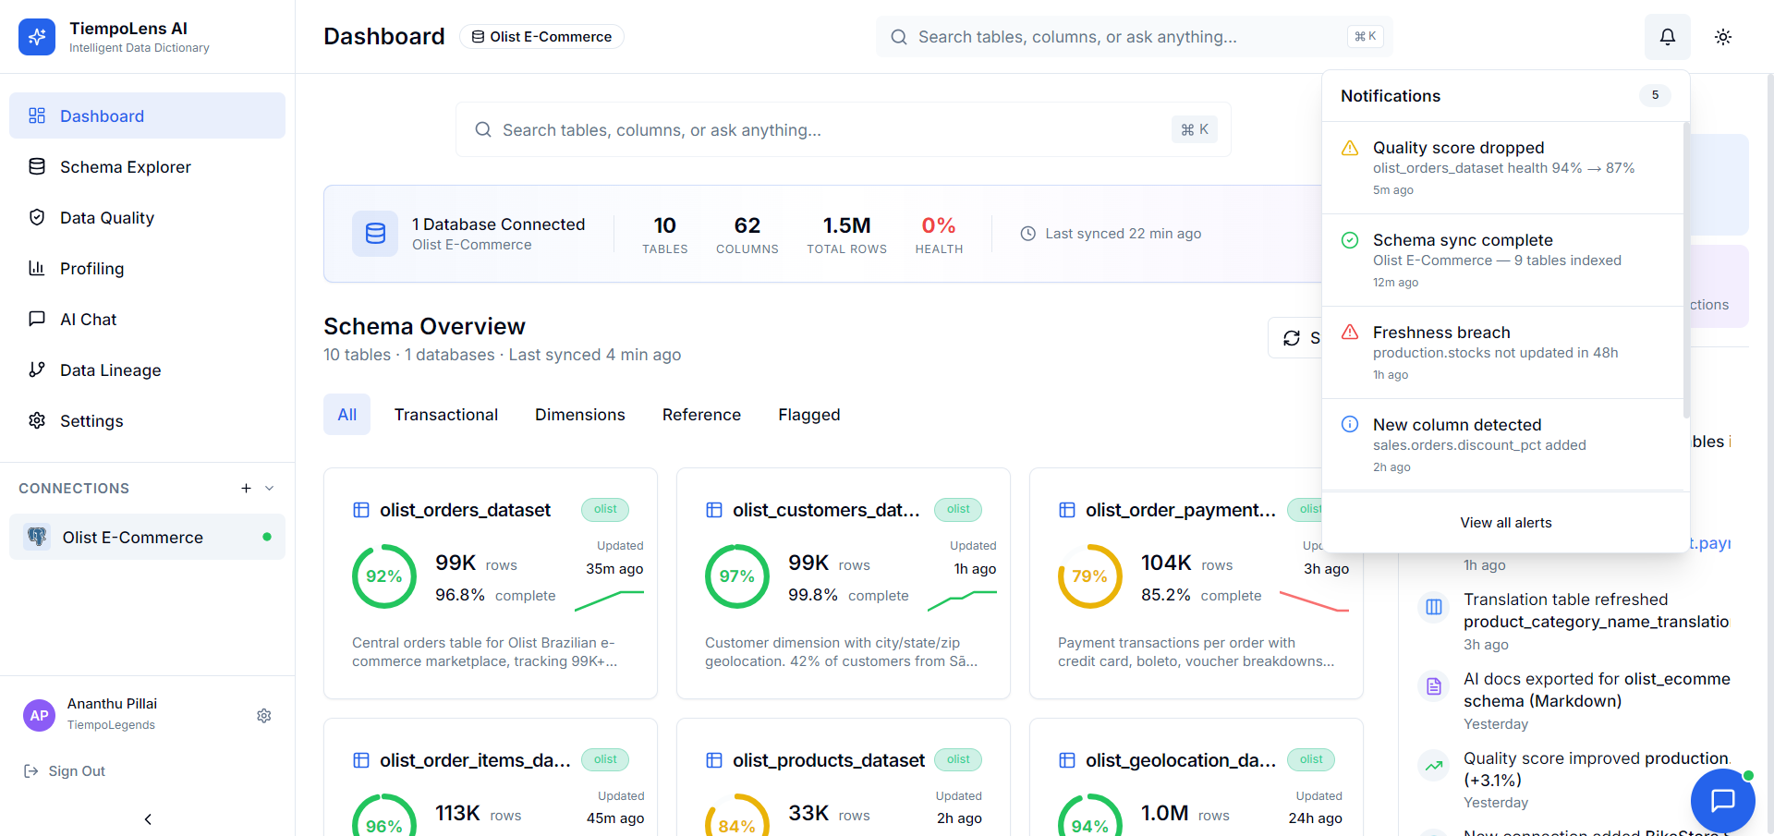The image size is (1774, 836).
Task: Open AI Chat from the sidebar
Action: 147,319
